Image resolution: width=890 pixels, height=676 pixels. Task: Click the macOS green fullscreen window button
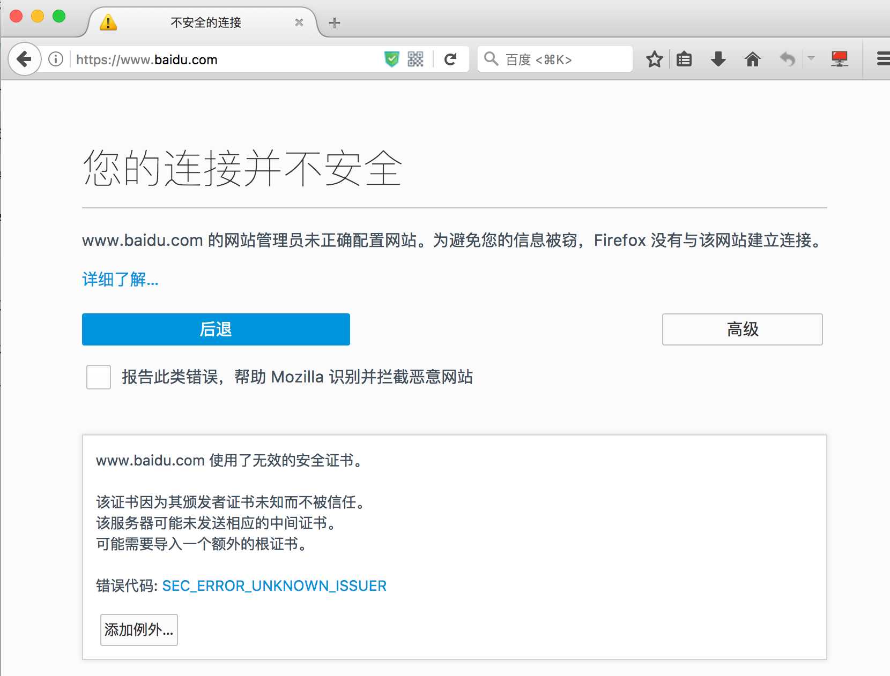pos(59,16)
